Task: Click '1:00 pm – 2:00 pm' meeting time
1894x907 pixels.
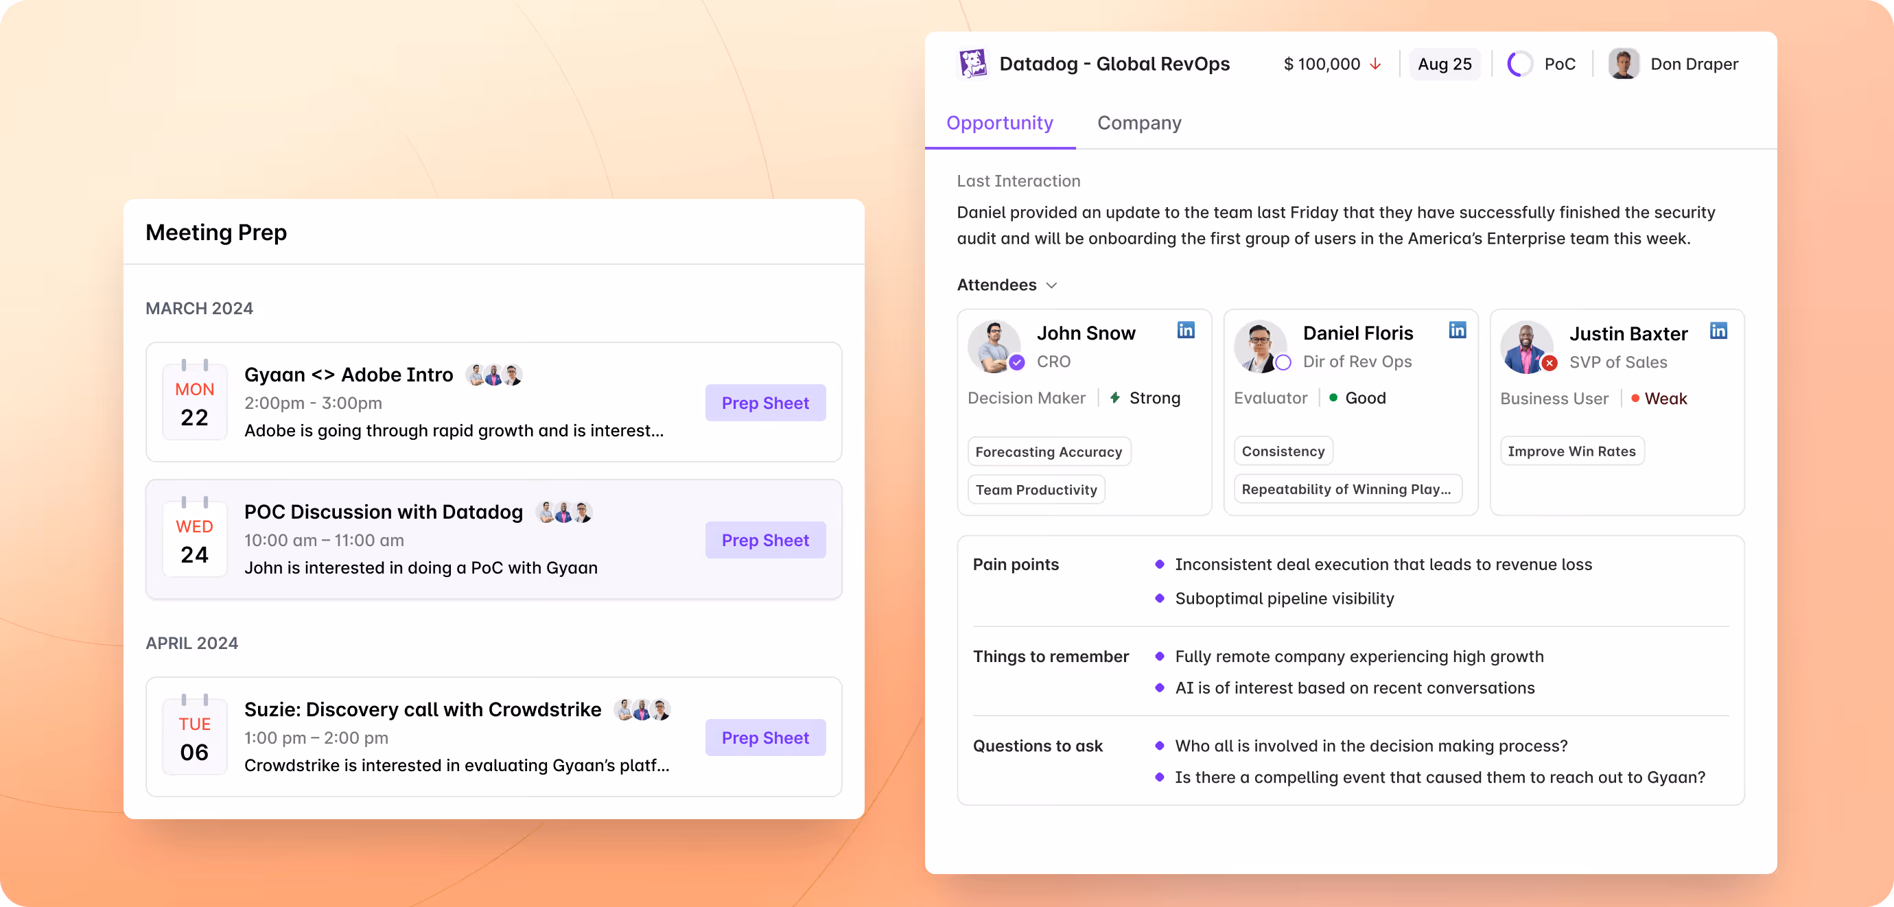Action: (316, 738)
